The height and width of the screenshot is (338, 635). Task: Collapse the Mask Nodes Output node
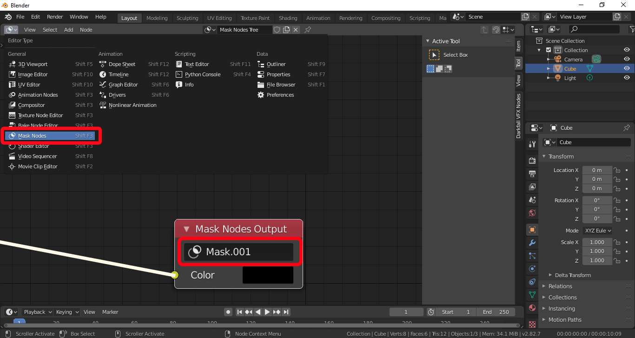(187, 229)
